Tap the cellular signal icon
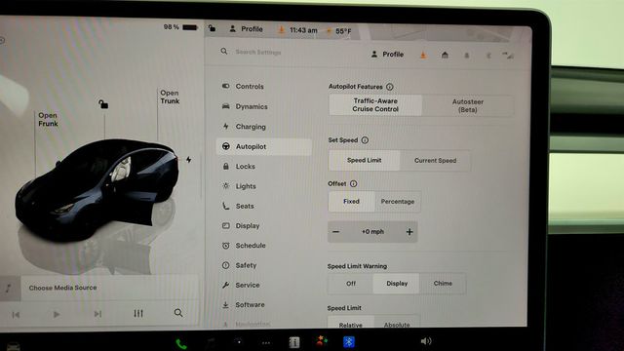 coord(508,56)
